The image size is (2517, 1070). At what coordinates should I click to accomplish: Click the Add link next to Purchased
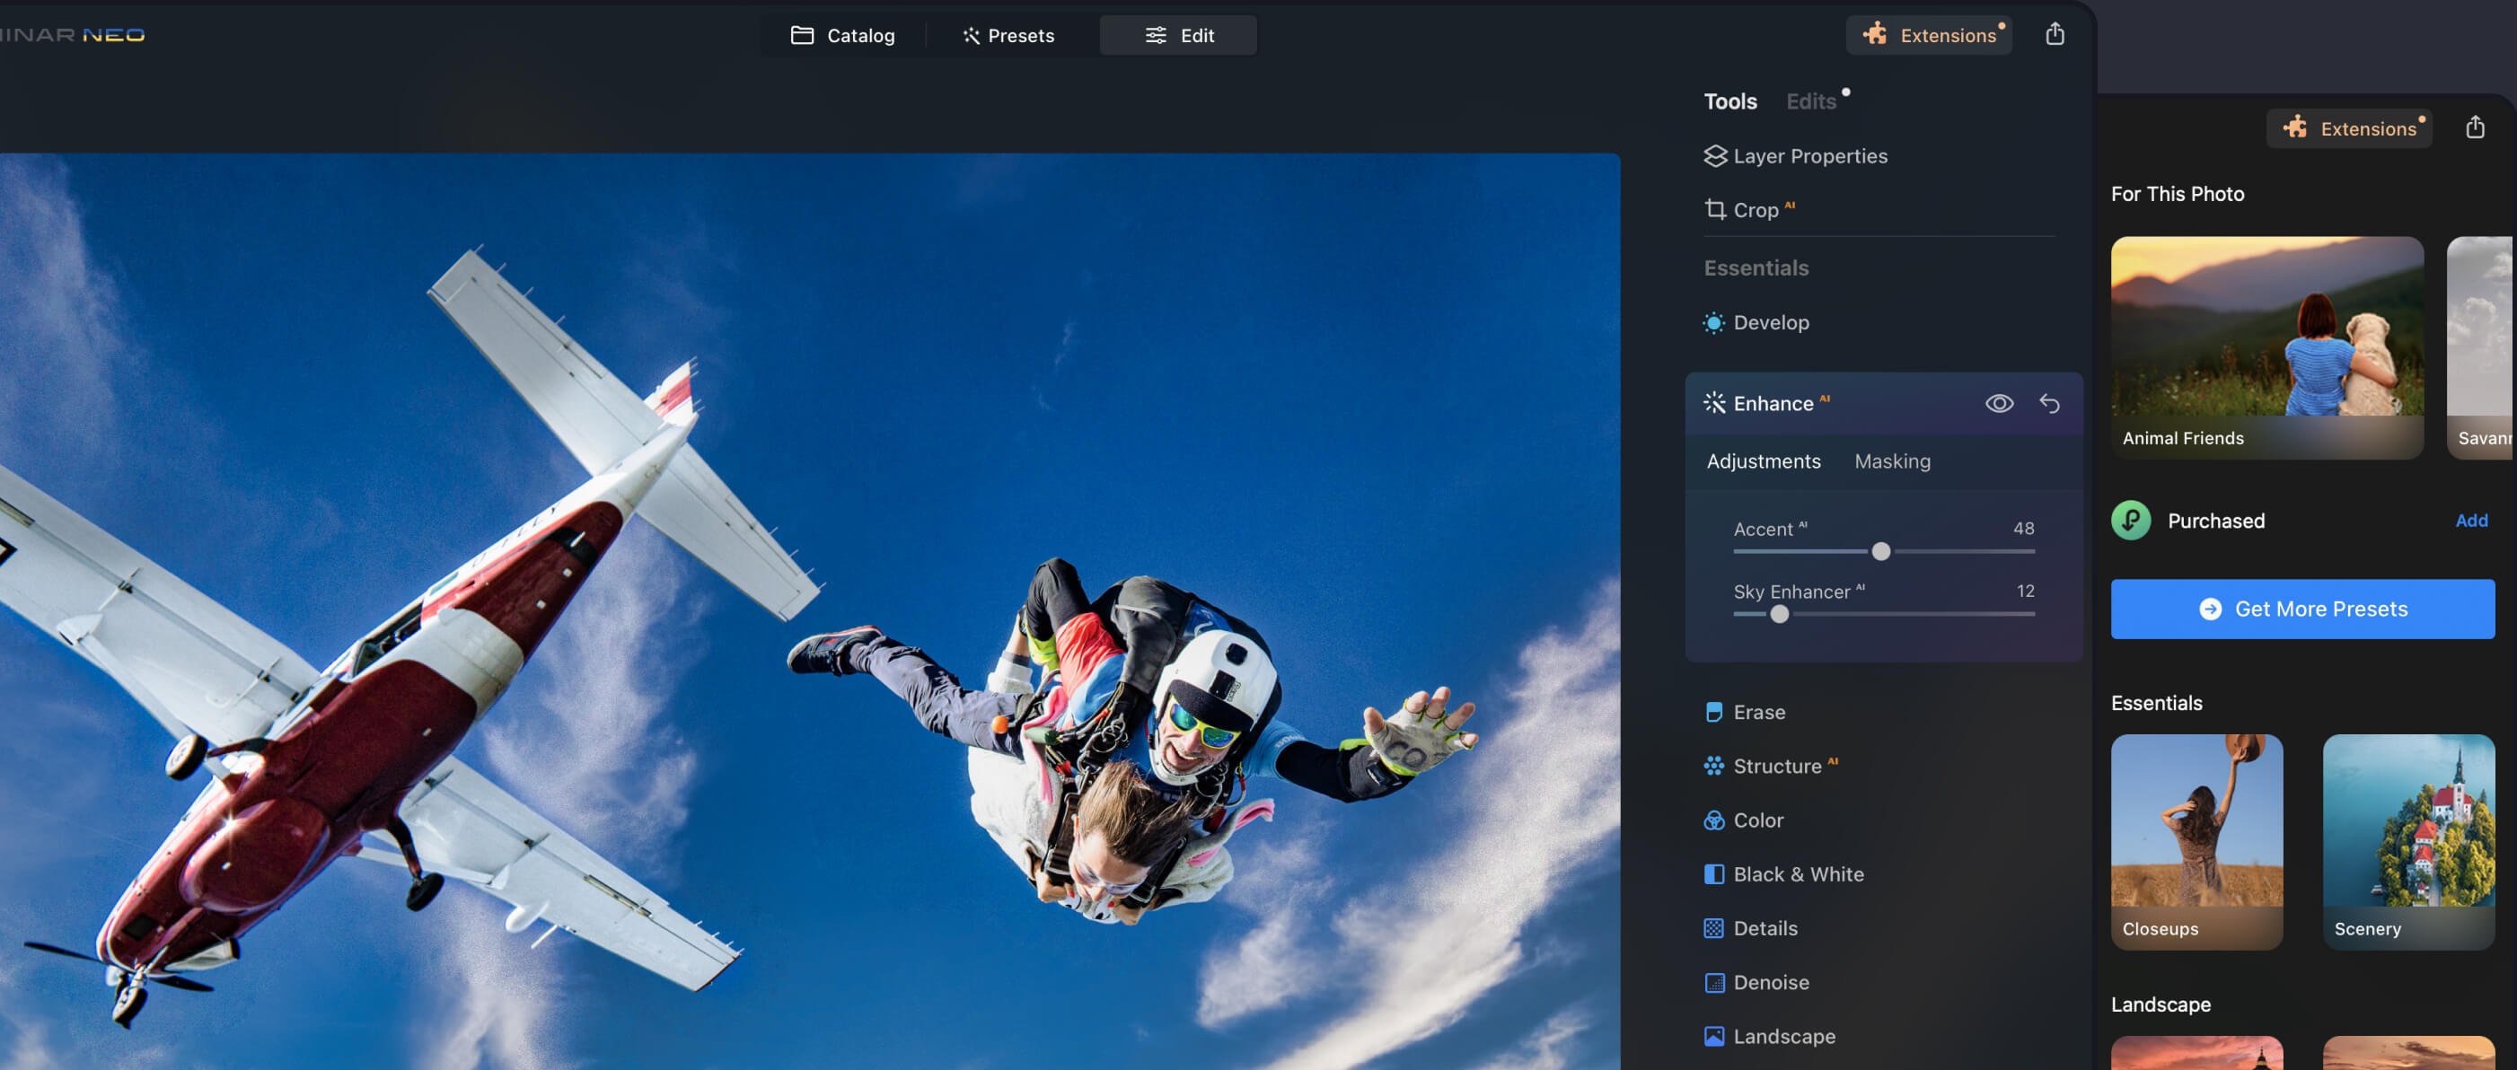(x=2471, y=520)
